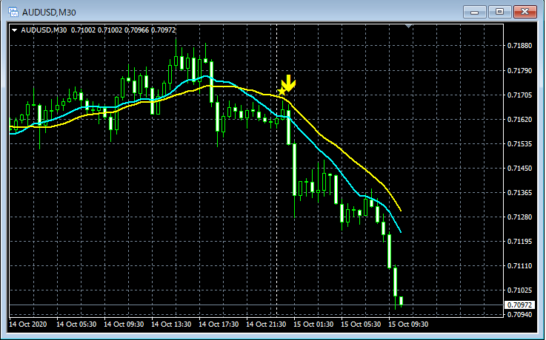Click the time label 14 Oct 09:30

[x=124, y=324]
